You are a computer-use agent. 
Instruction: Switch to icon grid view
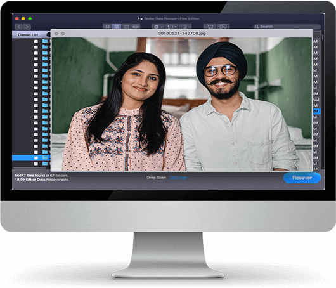[x=107, y=27]
